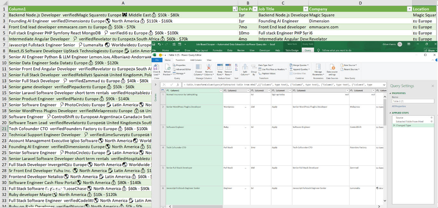Expand the collapsed Queries pane

click(156, 85)
